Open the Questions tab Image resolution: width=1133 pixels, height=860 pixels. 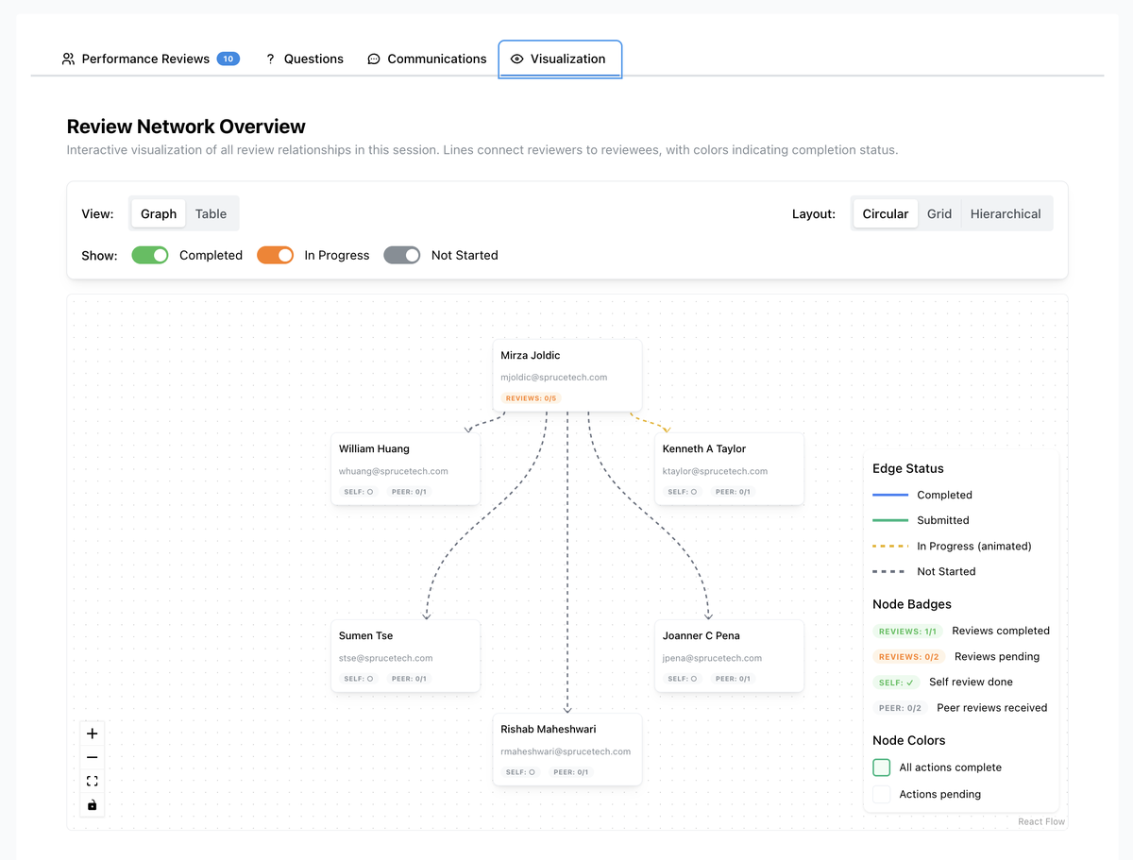pyautogui.click(x=304, y=59)
